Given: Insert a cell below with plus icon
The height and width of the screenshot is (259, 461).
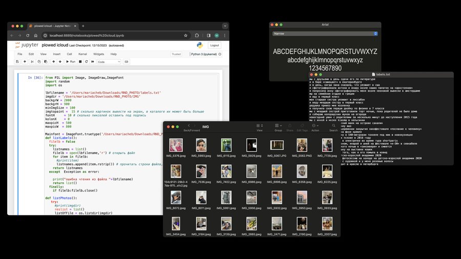Looking at the screenshot, I should pos(25,61).
